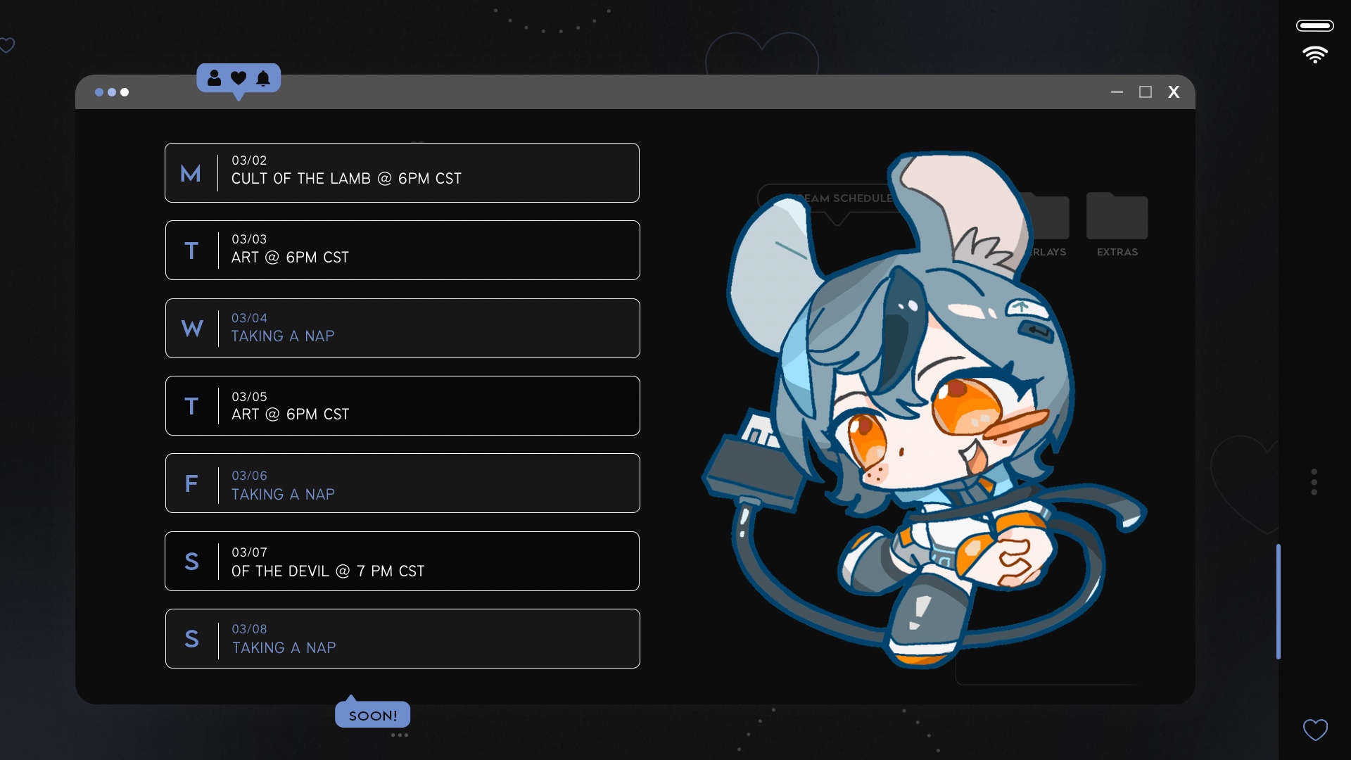Select Wednesday 03/04 Taking a Nap entry

coord(402,329)
